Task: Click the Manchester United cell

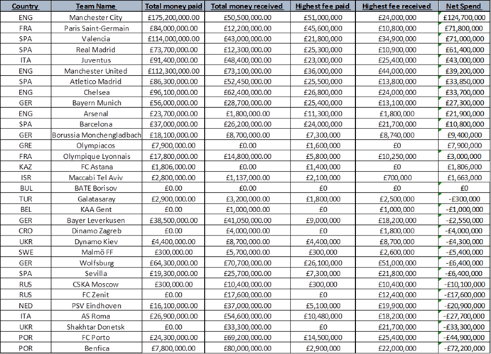Action: [x=96, y=71]
